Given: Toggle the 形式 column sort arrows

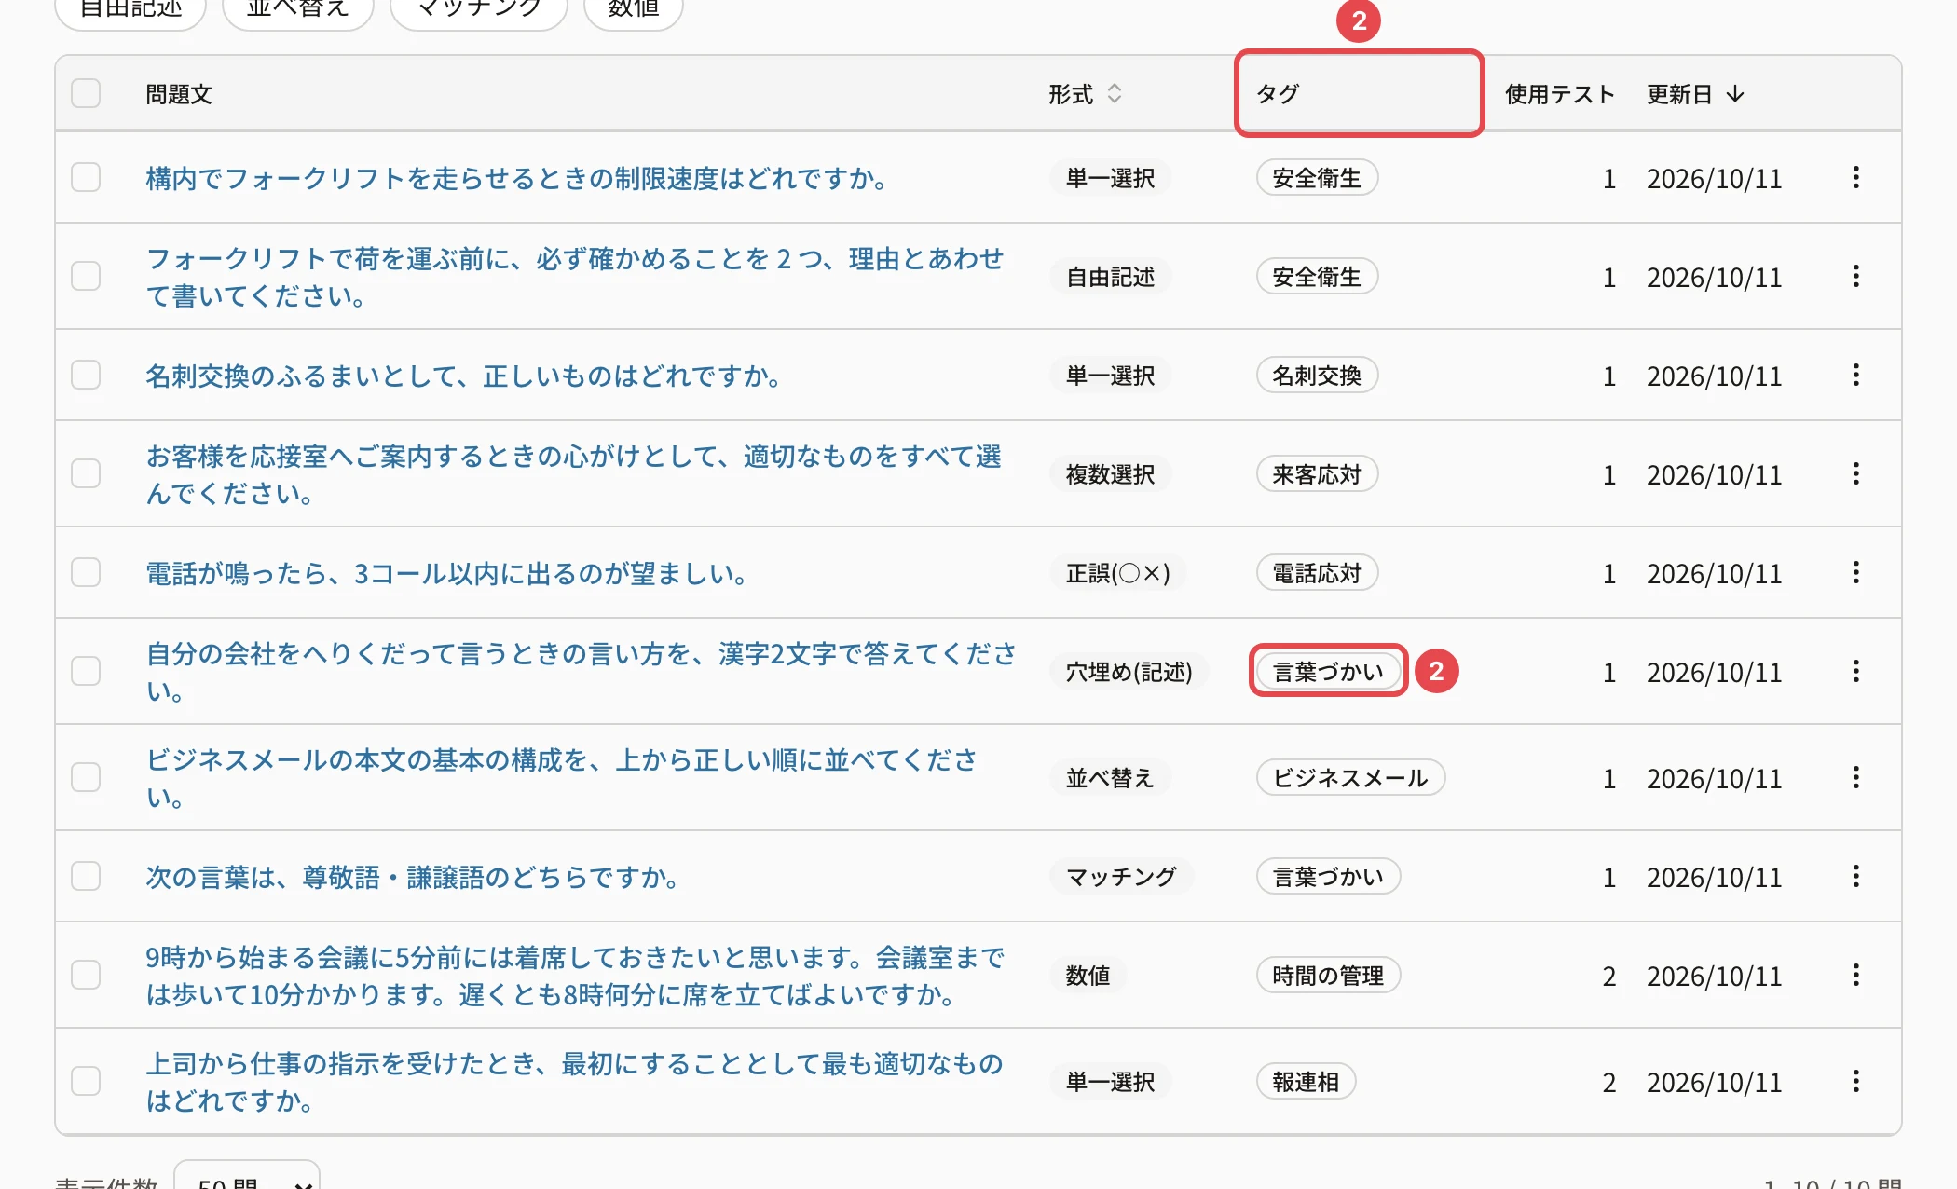Looking at the screenshot, I should 1114,93.
